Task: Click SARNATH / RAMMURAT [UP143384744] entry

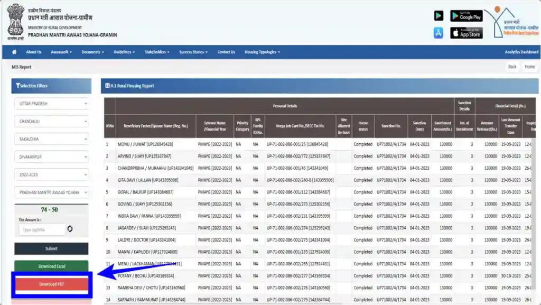Action: click(152, 300)
